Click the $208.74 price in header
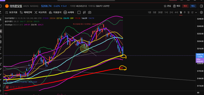The image size is (204, 95). (x=46, y=6)
